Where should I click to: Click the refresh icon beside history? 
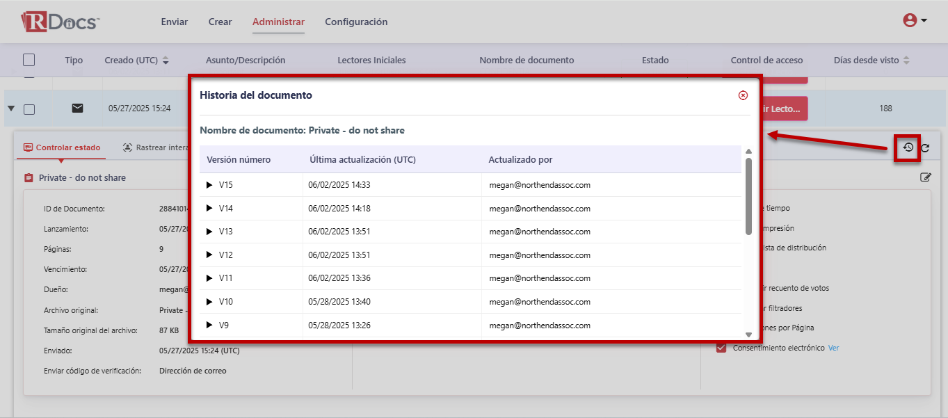pyautogui.click(x=925, y=147)
